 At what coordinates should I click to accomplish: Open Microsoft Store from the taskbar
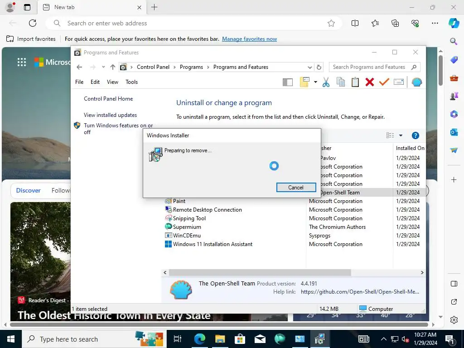pyautogui.click(x=240, y=339)
